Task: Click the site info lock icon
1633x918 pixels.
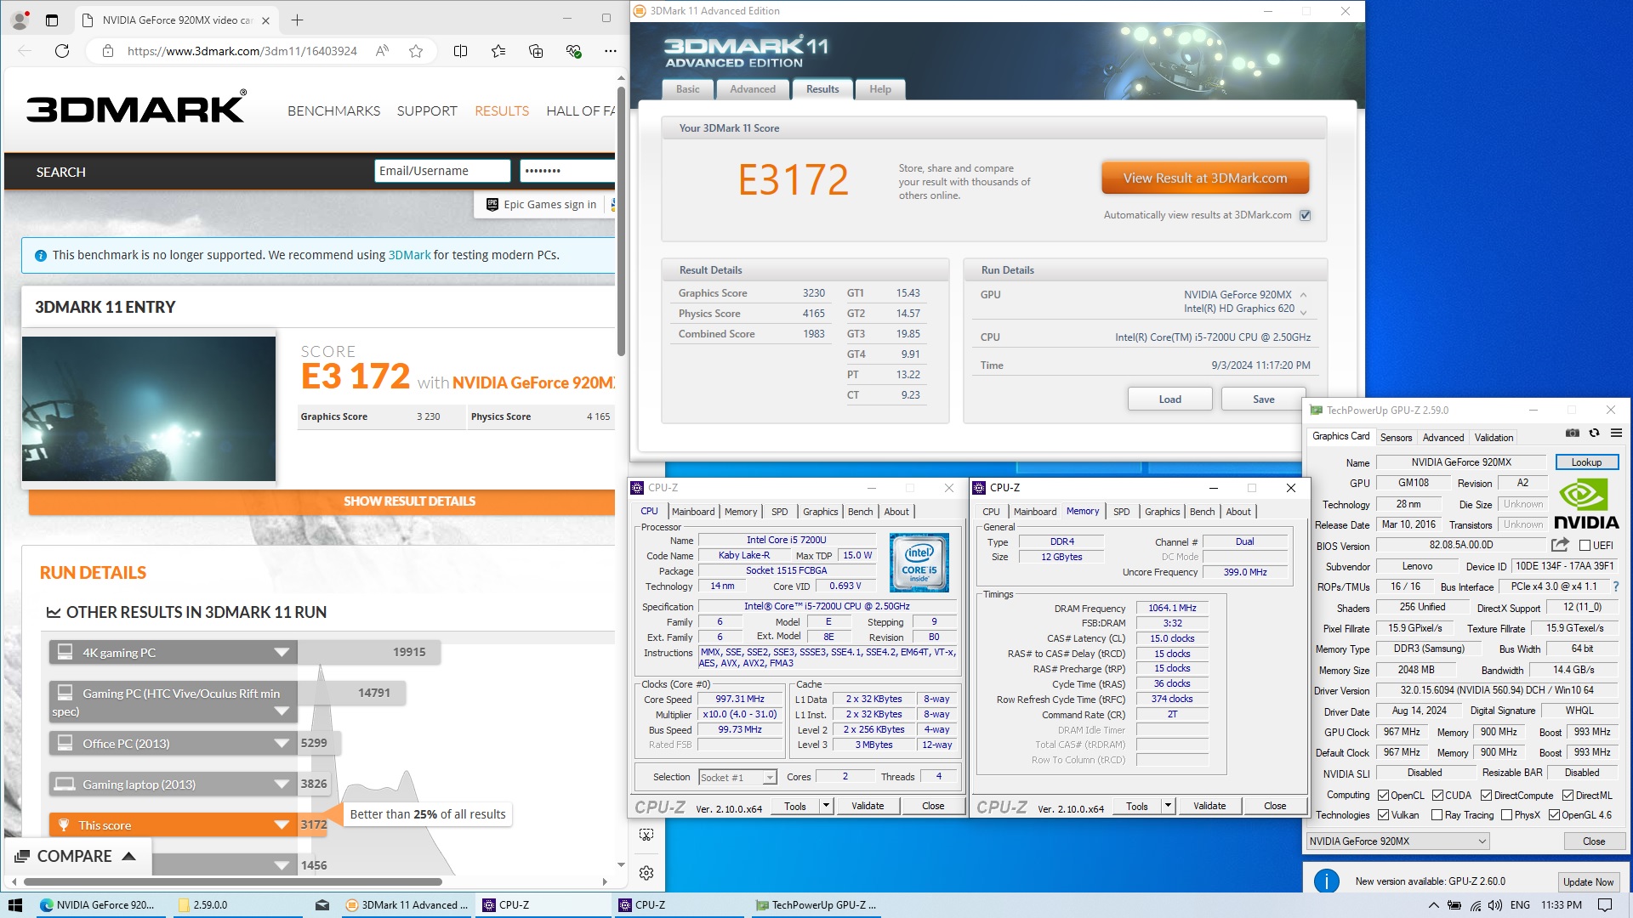Action: 108,51
